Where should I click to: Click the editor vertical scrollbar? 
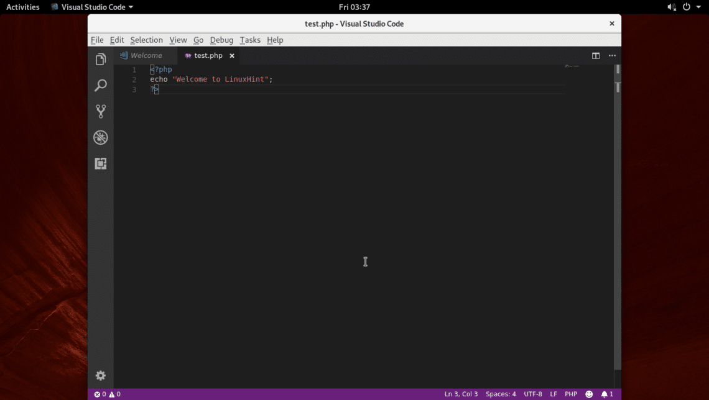tap(618, 217)
